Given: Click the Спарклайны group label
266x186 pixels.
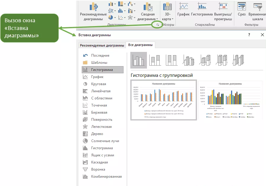Looking at the screenshot, I should tap(205, 25).
